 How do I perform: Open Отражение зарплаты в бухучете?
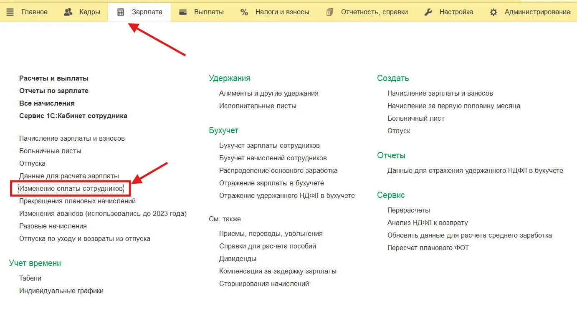(x=271, y=183)
